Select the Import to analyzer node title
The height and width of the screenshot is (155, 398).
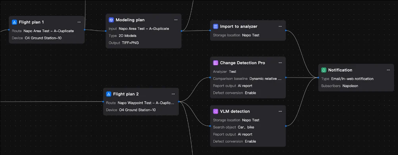click(x=239, y=26)
